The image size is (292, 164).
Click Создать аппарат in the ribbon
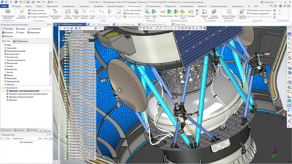tap(36, 10)
